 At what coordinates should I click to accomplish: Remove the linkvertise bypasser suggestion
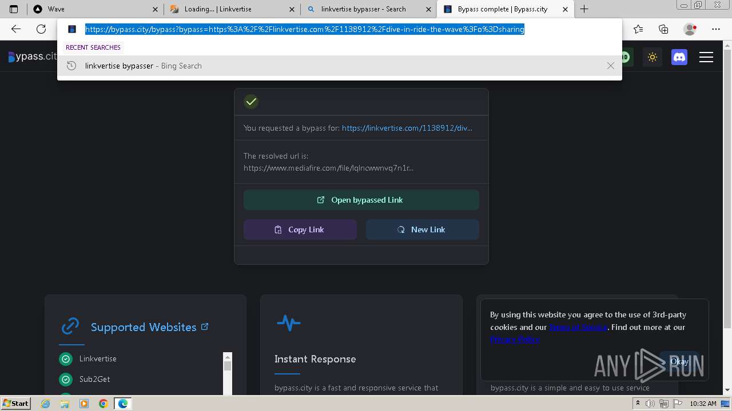coord(611,66)
